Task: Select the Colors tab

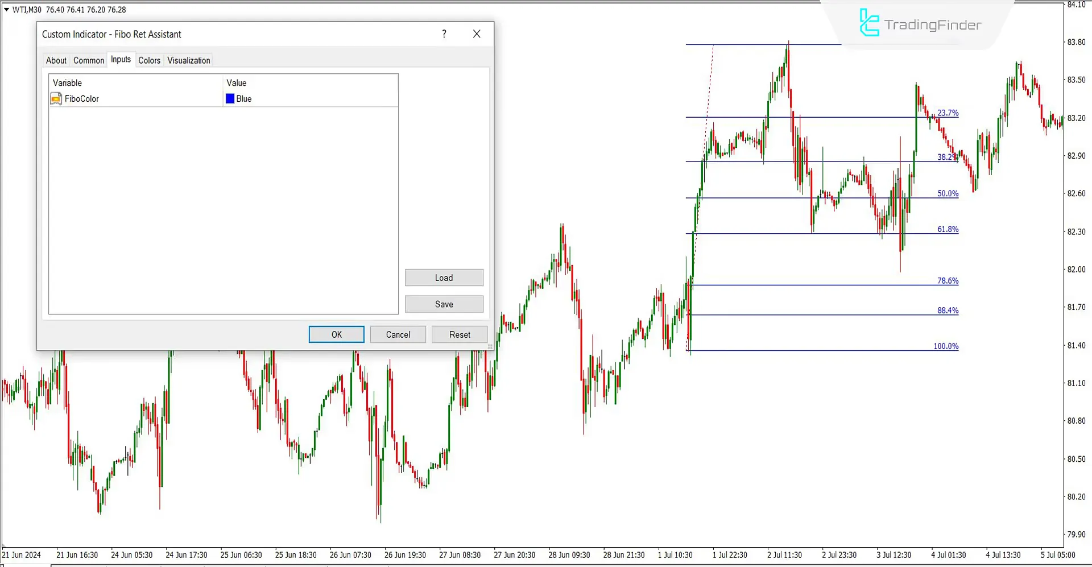Action: click(x=149, y=60)
